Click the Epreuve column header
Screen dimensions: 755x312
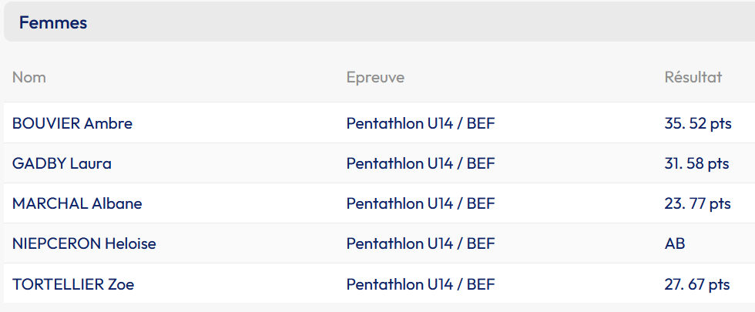pos(375,77)
